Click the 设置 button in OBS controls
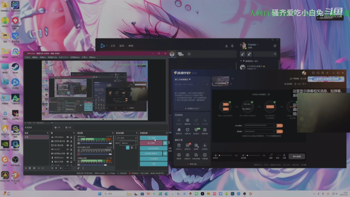 point(154,164)
